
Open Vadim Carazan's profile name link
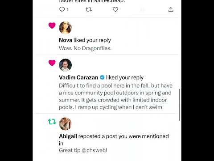pyautogui.click(x=78, y=77)
